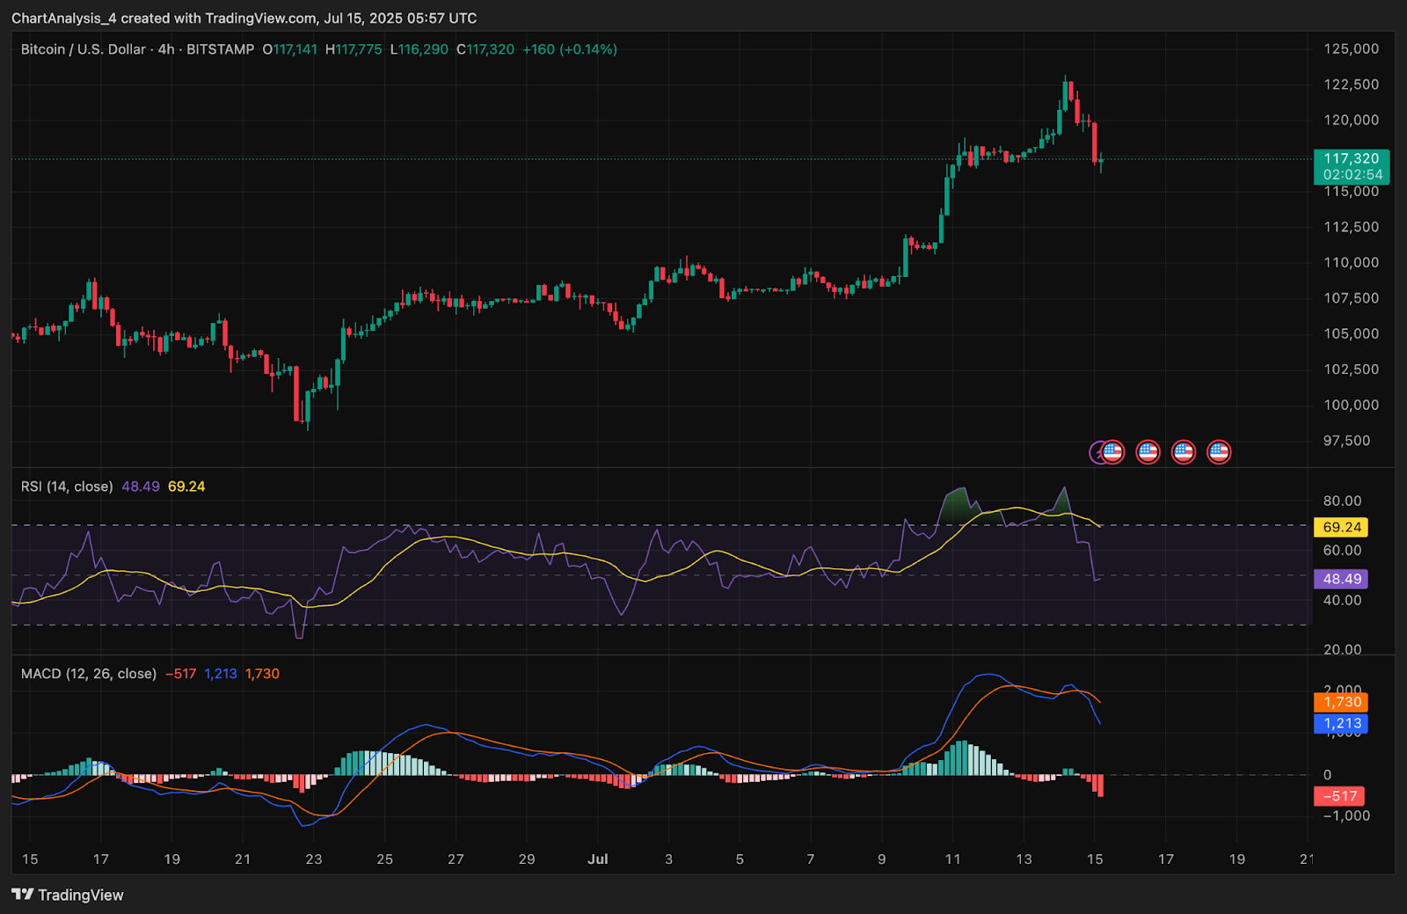1407x914 pixels.
Task: Open the third US flag event marker
Action: click(x=1183, y=452)
